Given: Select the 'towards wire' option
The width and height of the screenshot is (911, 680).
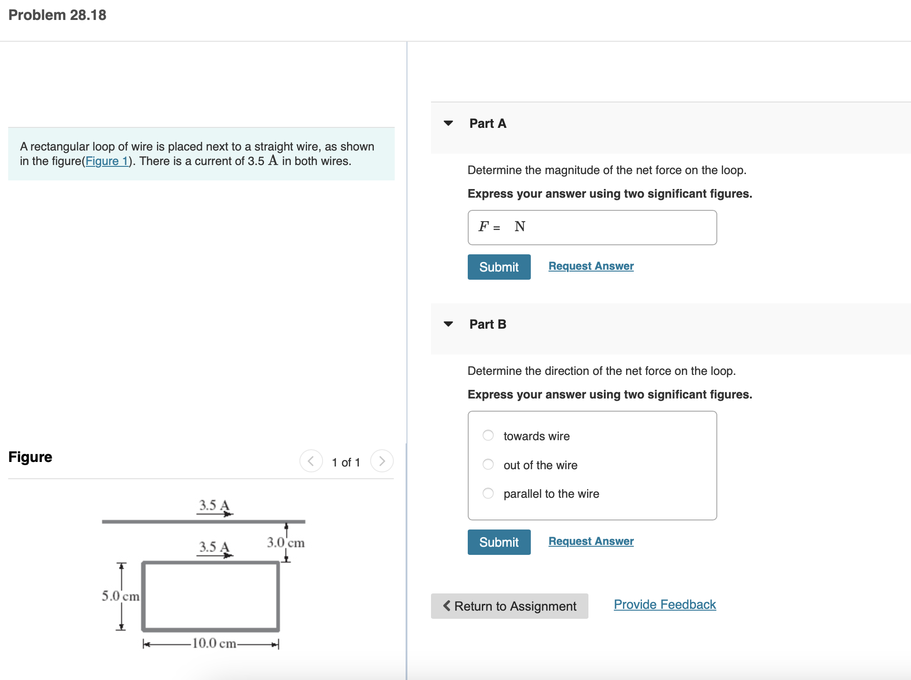Looking at the screenshot, I should click(x=488, y=435).
